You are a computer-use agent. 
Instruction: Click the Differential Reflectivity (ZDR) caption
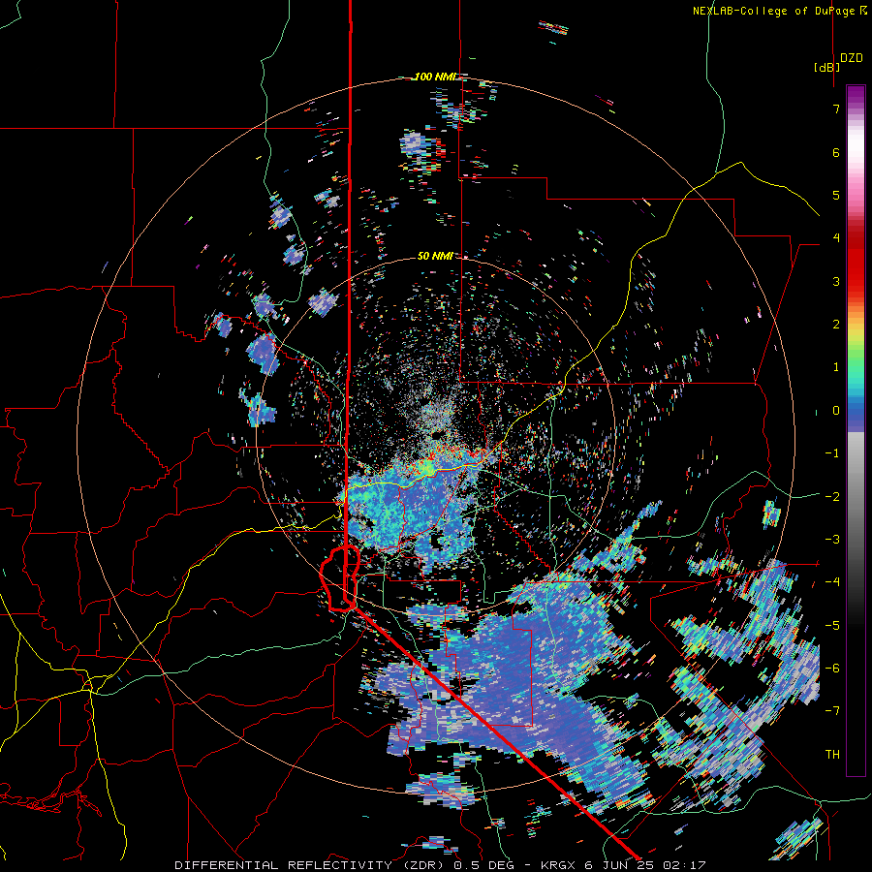(309, 865)
